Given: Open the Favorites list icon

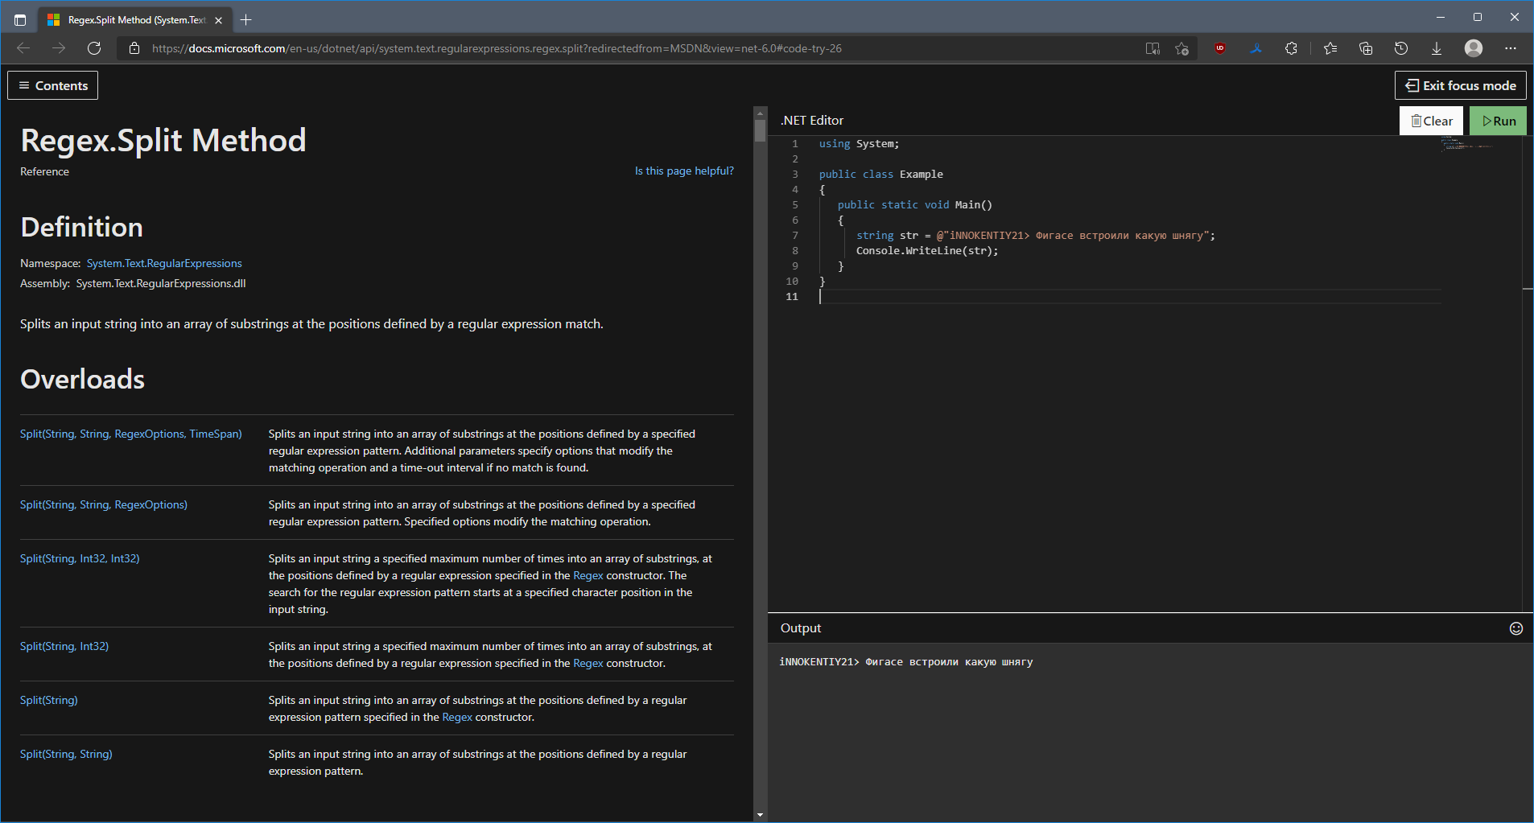Looking at the screenshot, I should click(x=1330, y=48).
